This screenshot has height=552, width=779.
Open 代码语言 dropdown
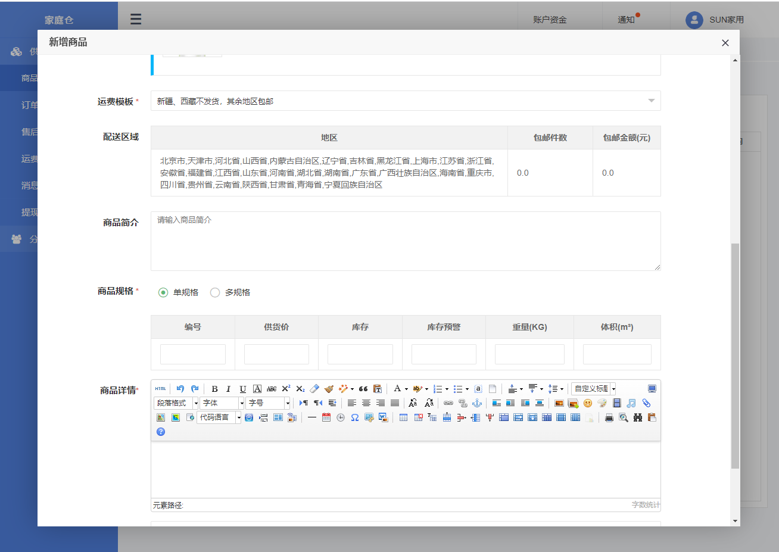(219, 417)
